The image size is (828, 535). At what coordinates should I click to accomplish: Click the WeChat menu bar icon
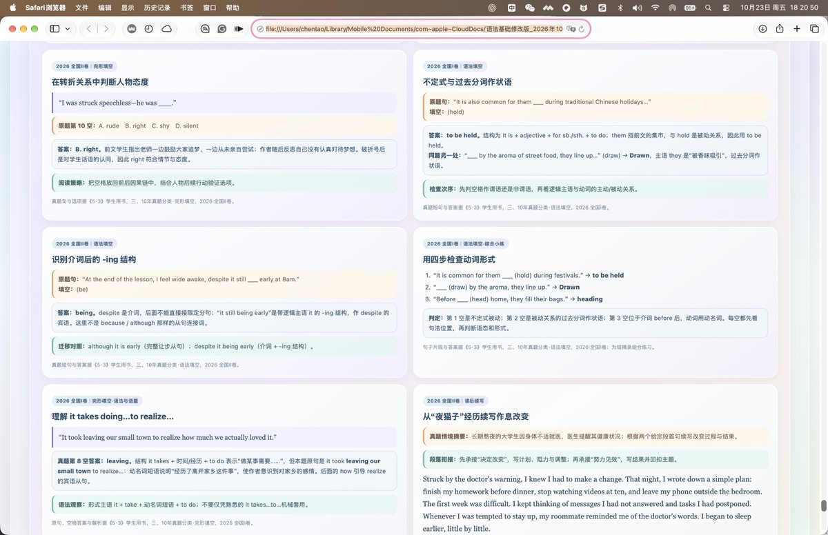[x=529, y=8]
